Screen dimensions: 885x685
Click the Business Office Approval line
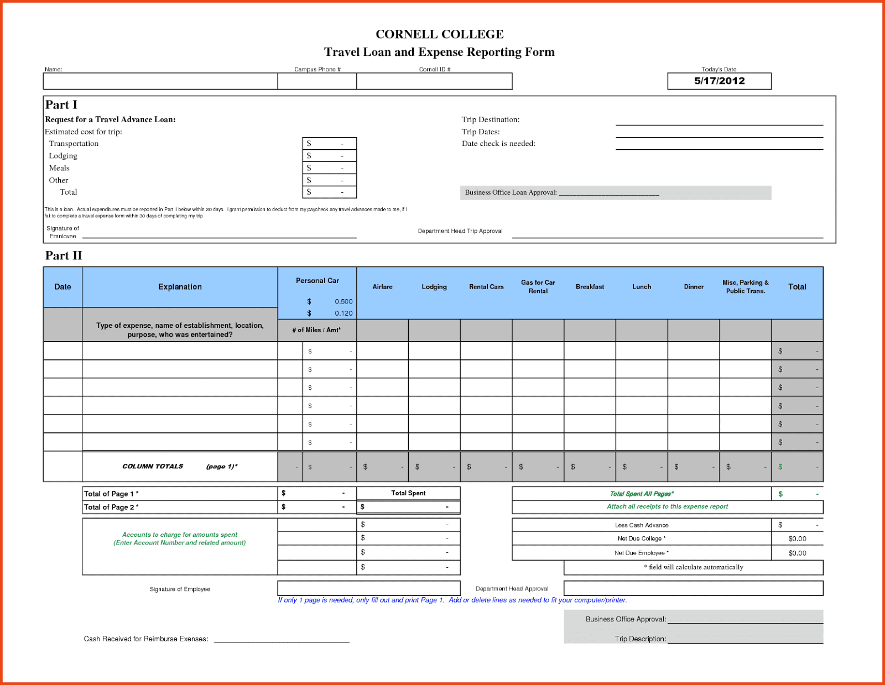click(745, 620)
